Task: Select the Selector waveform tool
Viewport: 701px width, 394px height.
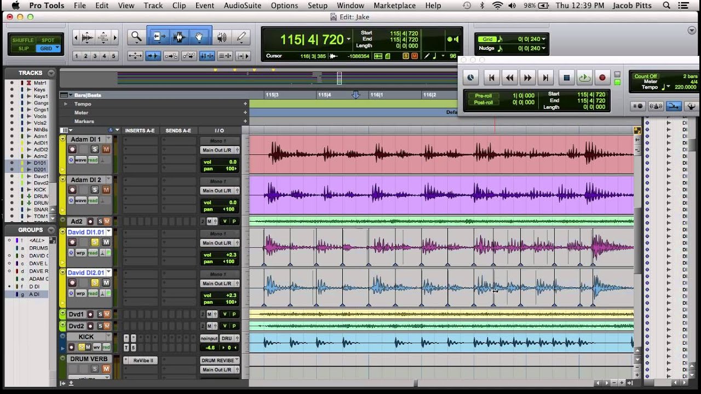Action: tap(179, 37)
